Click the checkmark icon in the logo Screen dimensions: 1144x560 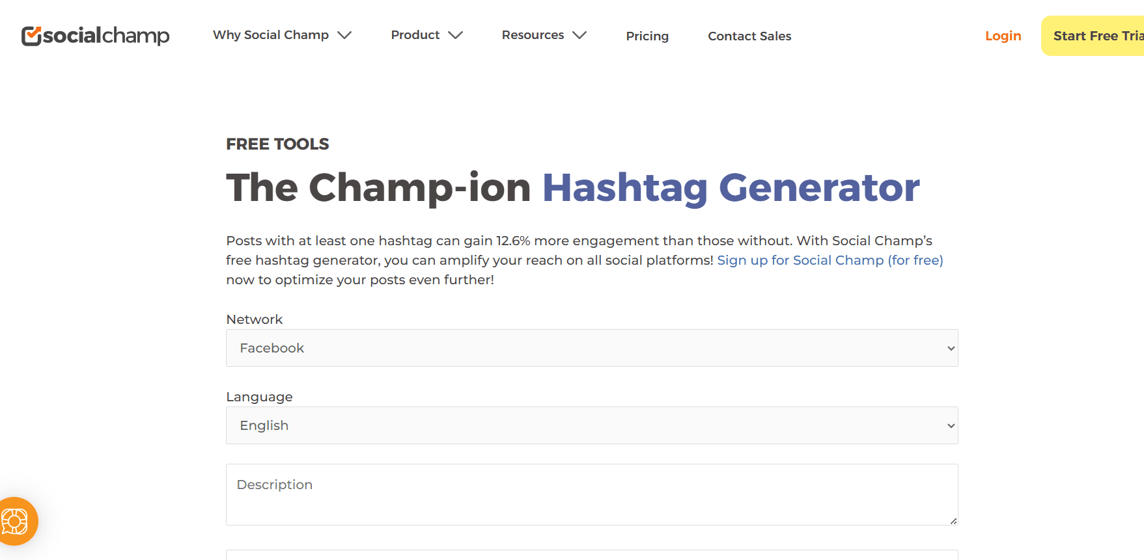pyautogui.click(x=31, y=35)
